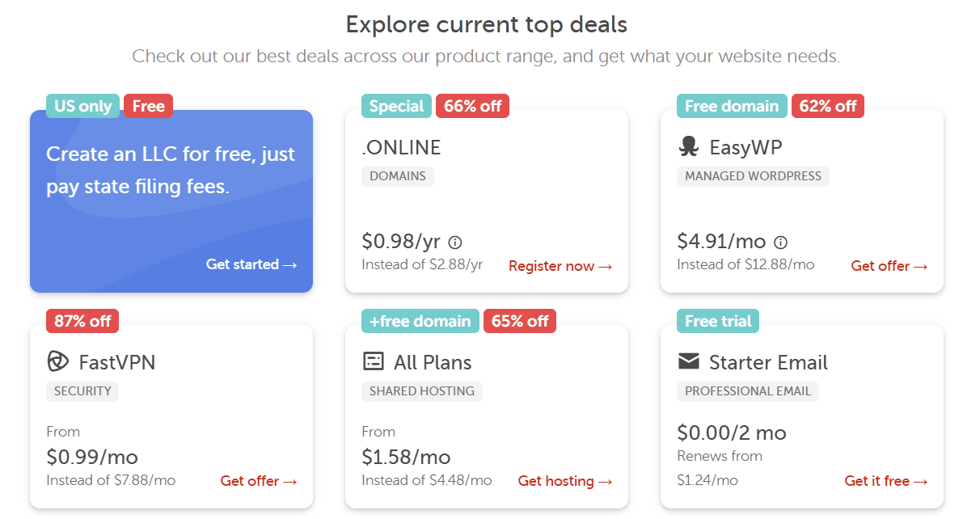Open info icon beside $0.98/yr price
Screen dimensions: 963x519
pos(455,242)
